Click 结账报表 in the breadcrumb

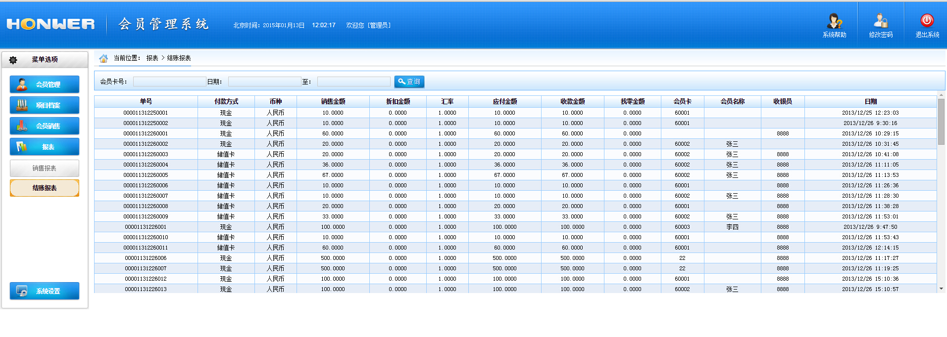[179, 58]
